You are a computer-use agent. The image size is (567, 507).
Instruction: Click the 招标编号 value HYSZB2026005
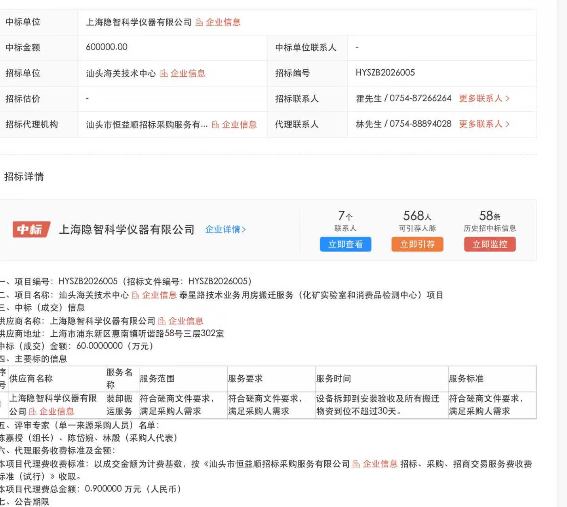385,73
